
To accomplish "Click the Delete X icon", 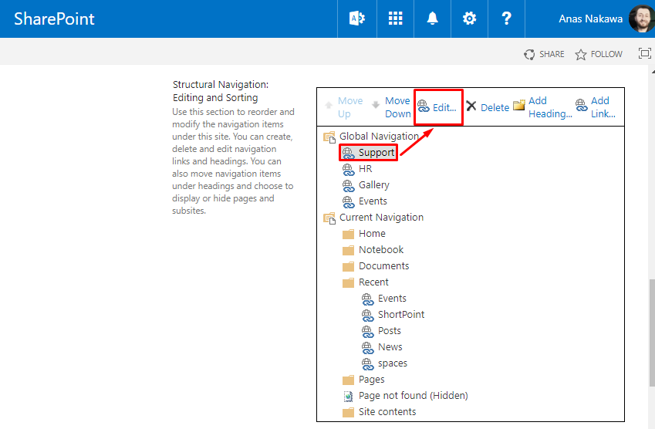I will click(471, 106).
